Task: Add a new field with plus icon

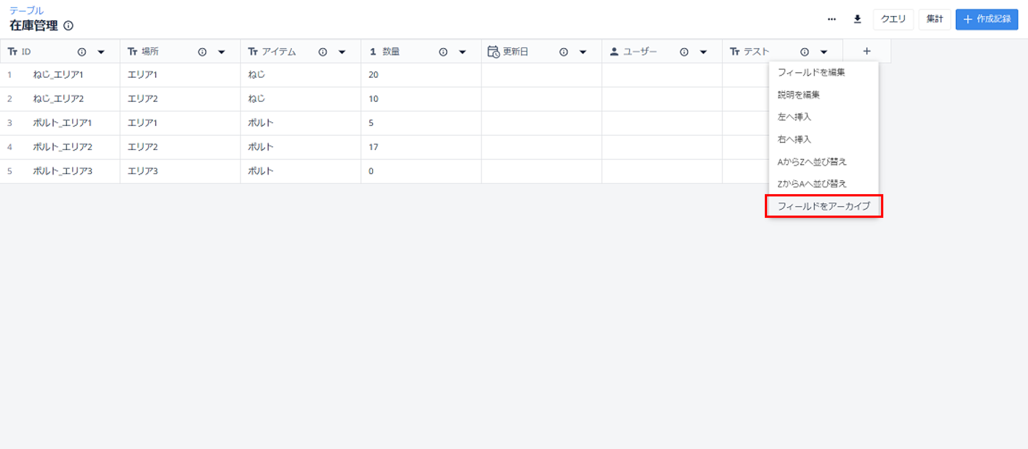Action: [867, 51]
